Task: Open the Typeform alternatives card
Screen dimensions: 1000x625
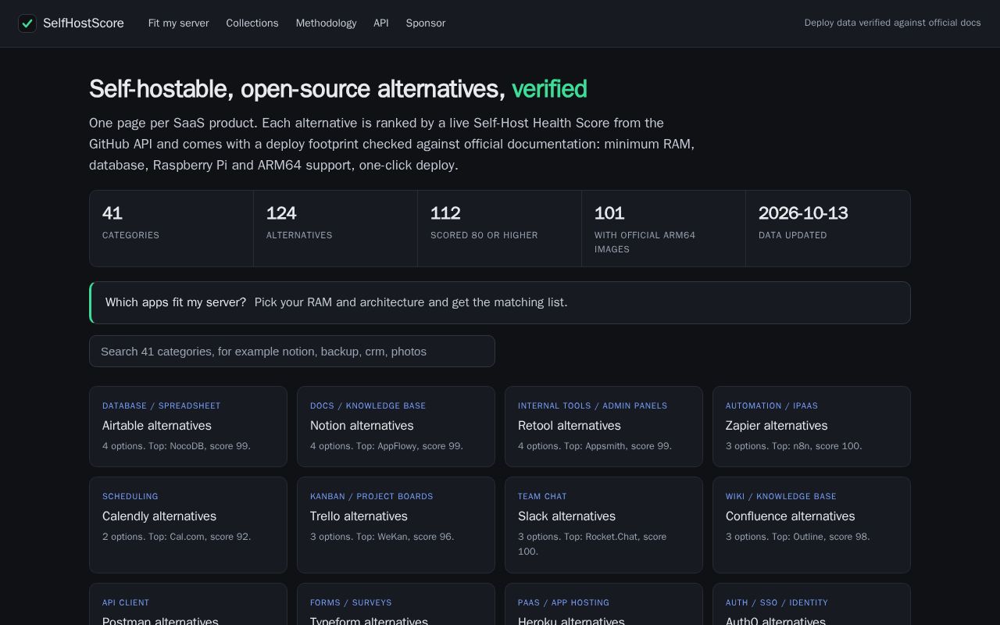Action: coord(396,604)
